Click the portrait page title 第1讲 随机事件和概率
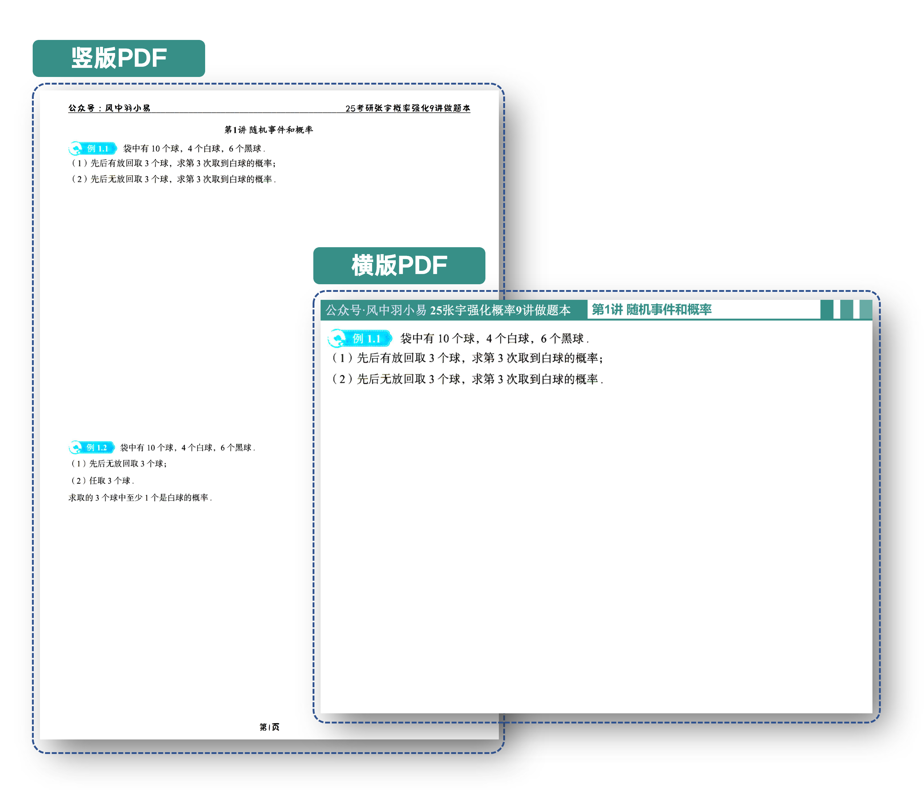This screenshot has width=924, height=791. click(268, 130)
